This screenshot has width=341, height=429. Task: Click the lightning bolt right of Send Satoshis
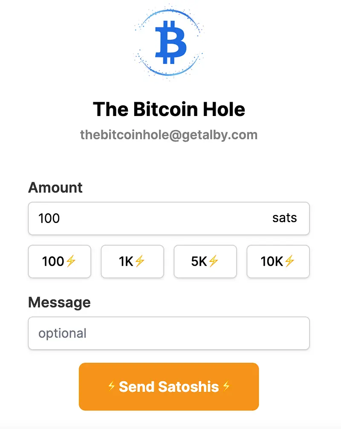point(226,386)
